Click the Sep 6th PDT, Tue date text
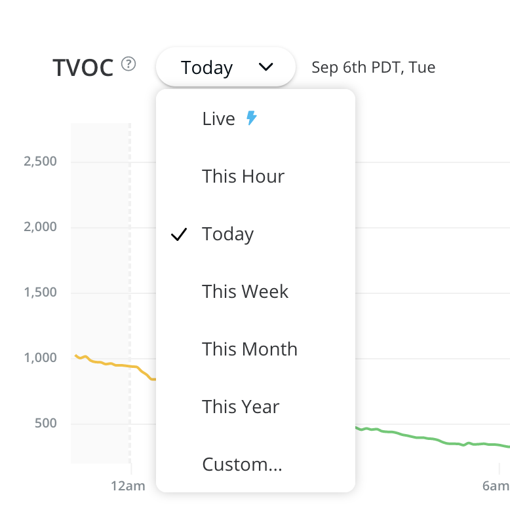The height and width of the screenshot is (529, 510). 373,67
